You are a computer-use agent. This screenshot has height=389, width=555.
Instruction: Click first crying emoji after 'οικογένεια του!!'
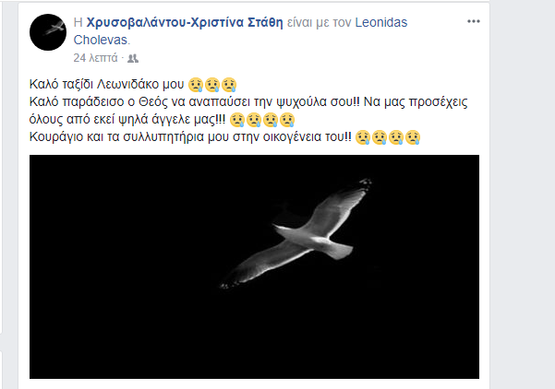coord(362,137)
